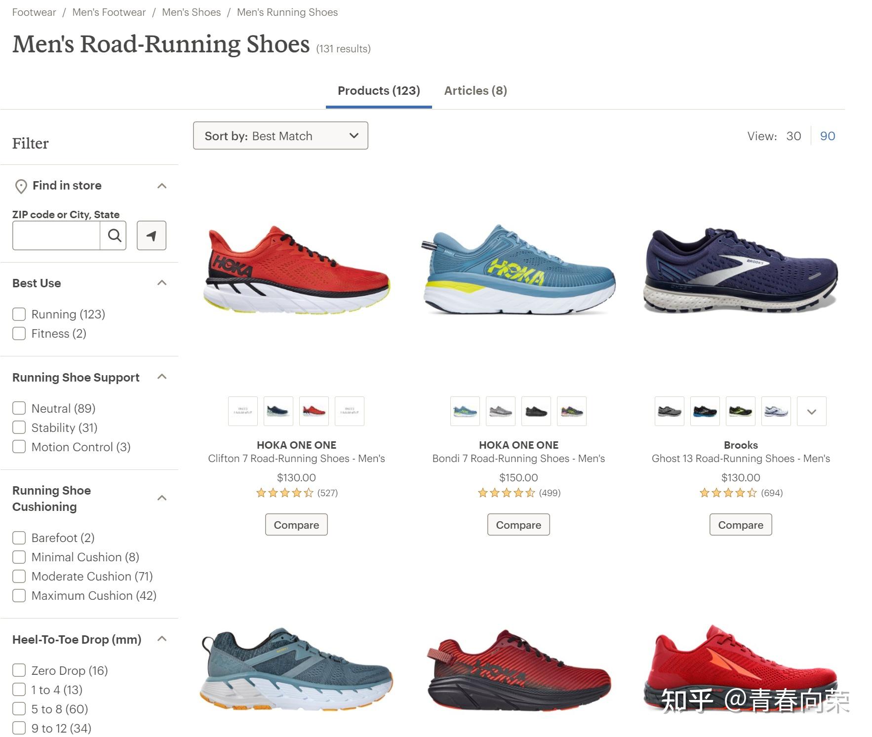Select Minimal Cushion (8) filter

coord(19,557)
